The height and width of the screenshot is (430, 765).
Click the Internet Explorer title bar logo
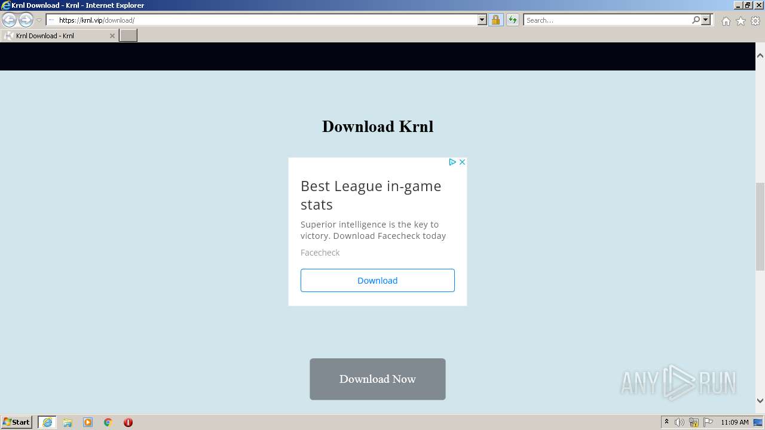[x=5, y=5]
